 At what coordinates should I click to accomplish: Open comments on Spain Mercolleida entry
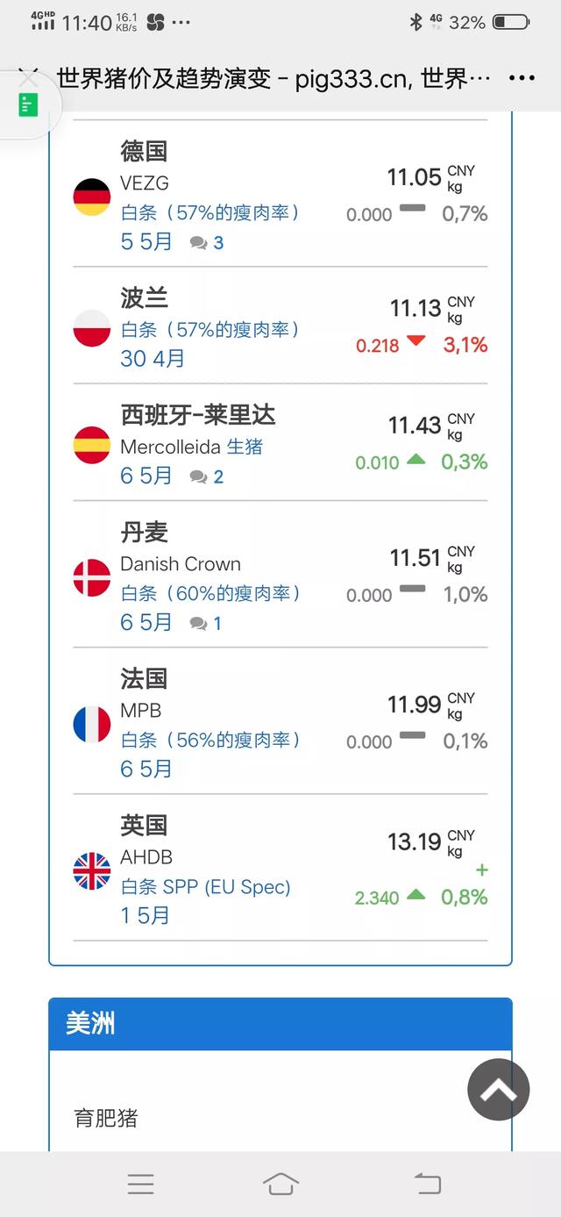[x=207, y=477]
